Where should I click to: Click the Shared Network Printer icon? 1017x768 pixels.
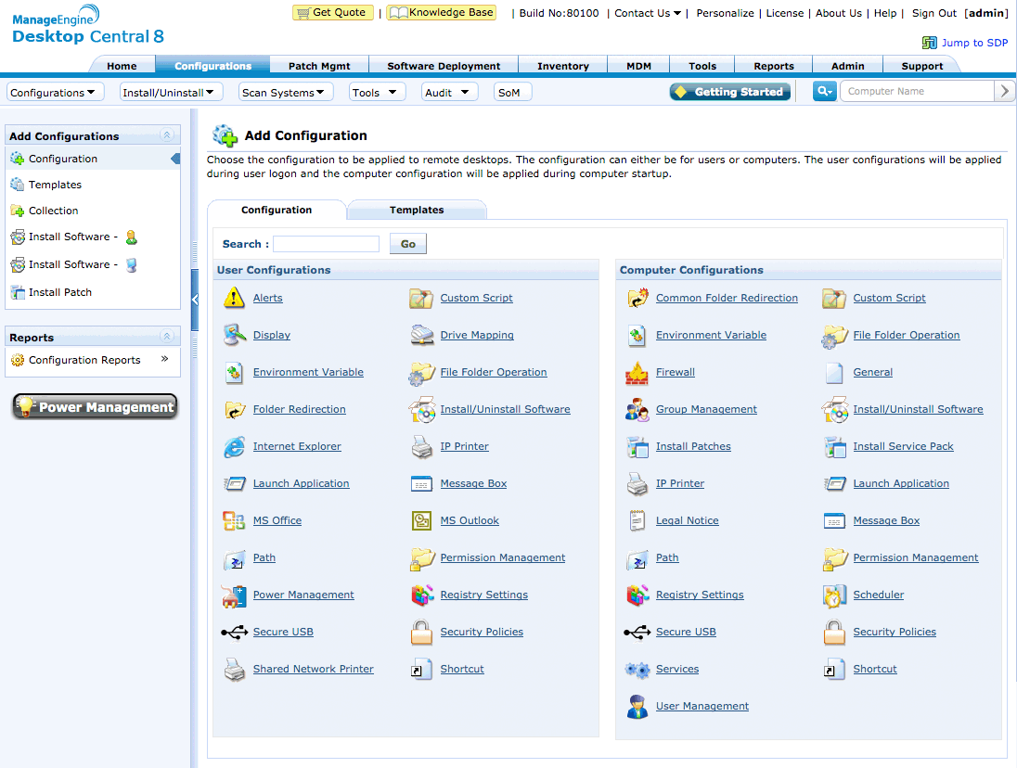234,670
